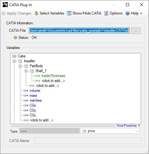The width and height of the screenshot is (149, 154).
Task: Open the group dropdown list
Action: tap(137, 131)
